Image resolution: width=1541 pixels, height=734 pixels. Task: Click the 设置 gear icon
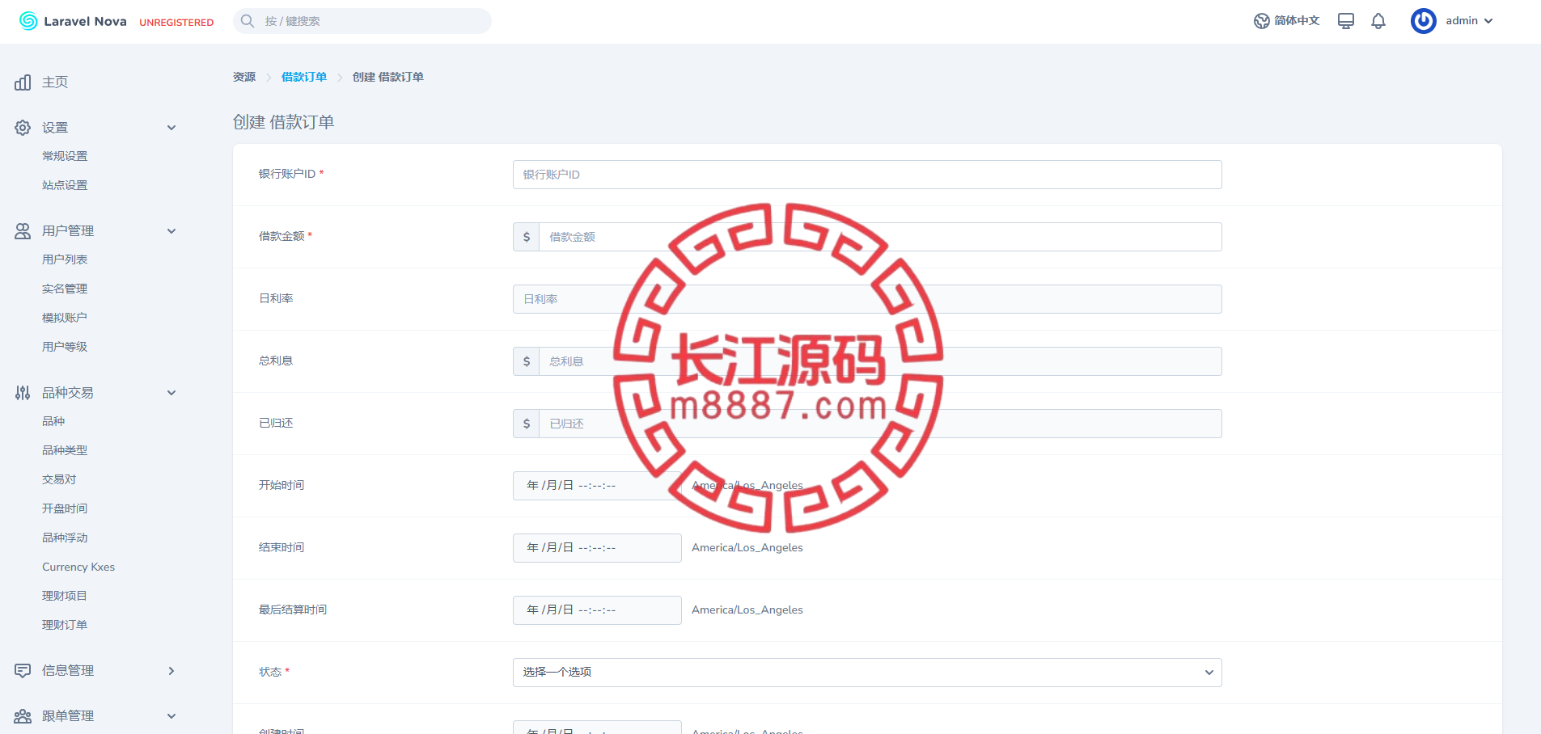point(23,128)
